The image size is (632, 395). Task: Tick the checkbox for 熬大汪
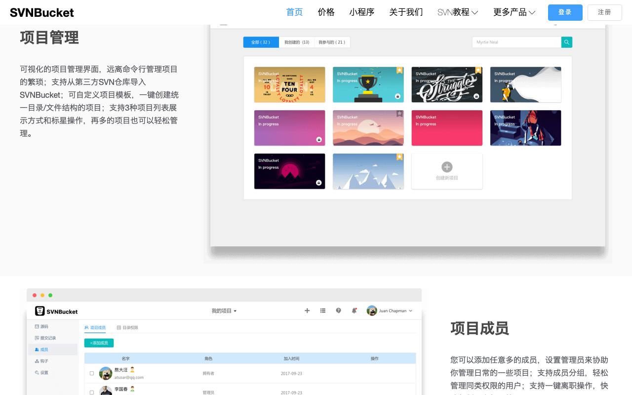pos(92,373)
